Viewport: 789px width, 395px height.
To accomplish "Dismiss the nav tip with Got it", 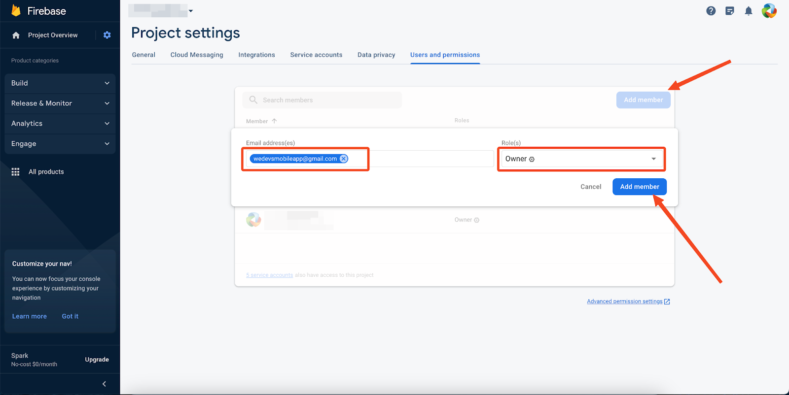I will (70, 316).
